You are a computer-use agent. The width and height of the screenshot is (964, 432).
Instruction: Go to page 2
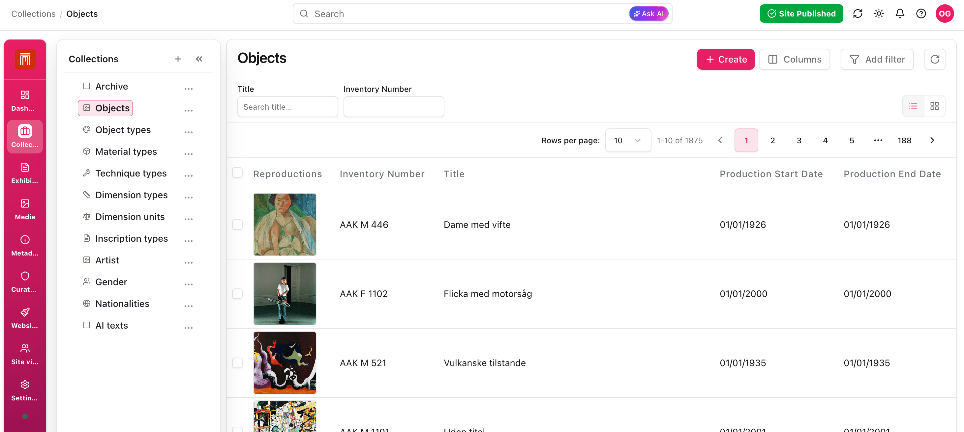772,141
